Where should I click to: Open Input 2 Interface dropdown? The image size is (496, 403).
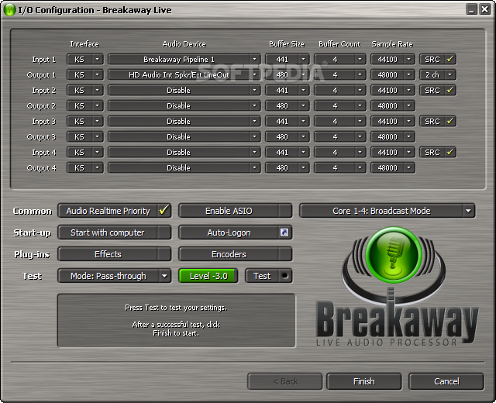(x=85, y=90)
